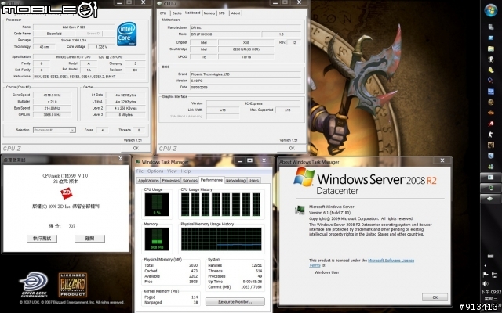Switch to the Memory tab in CPU-Z

coord(209,13)
